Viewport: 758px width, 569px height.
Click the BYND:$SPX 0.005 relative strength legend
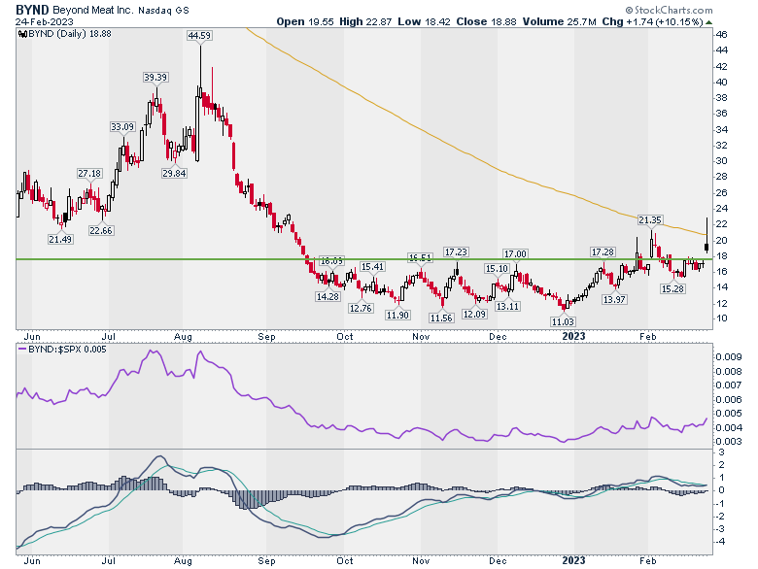pos(67,350)
